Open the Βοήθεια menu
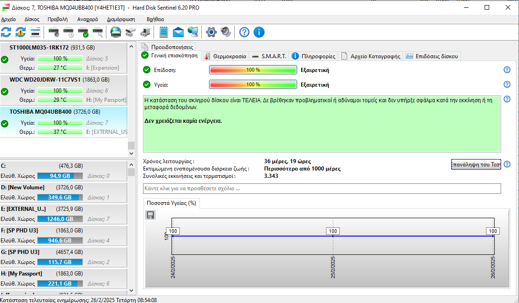This screenshot has height=303, width=519. coord(155,19)
